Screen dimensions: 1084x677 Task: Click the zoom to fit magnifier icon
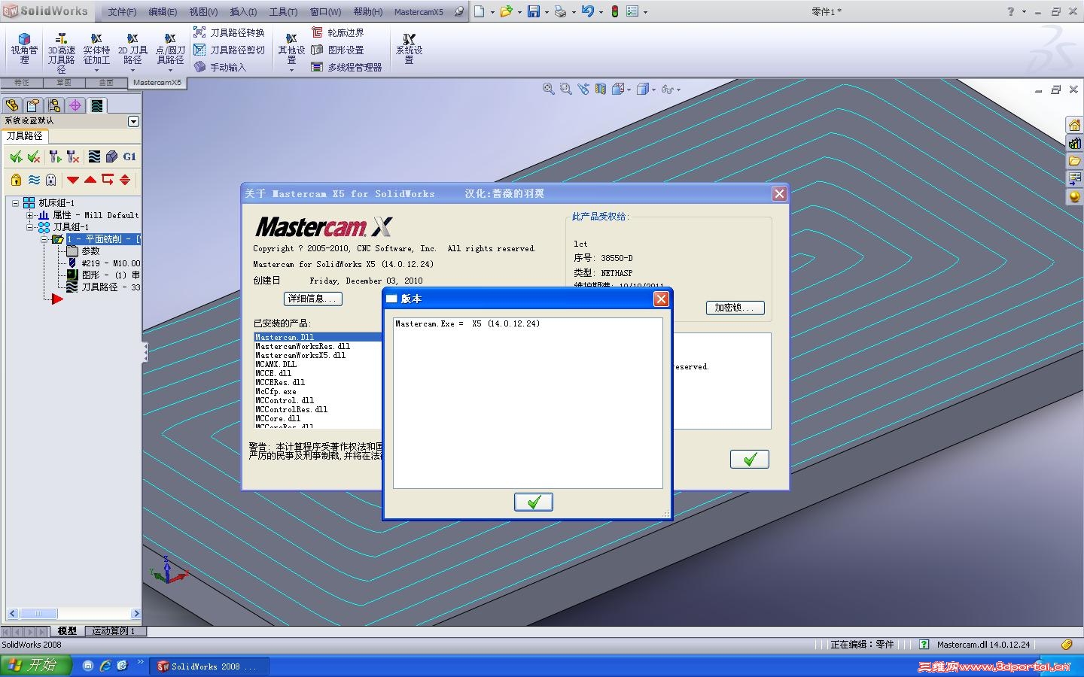[x=549, y=89]
